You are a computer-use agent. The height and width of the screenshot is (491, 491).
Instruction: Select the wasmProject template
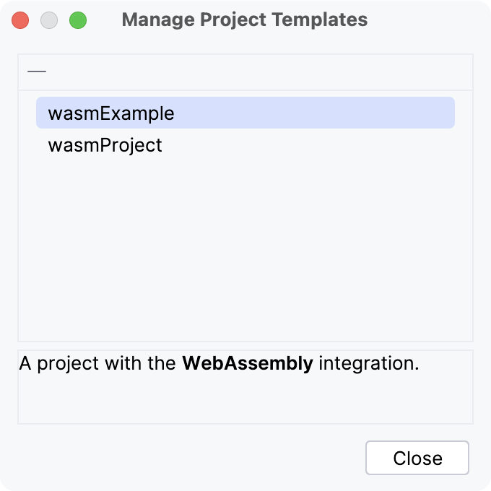click(x=105, y=145)
